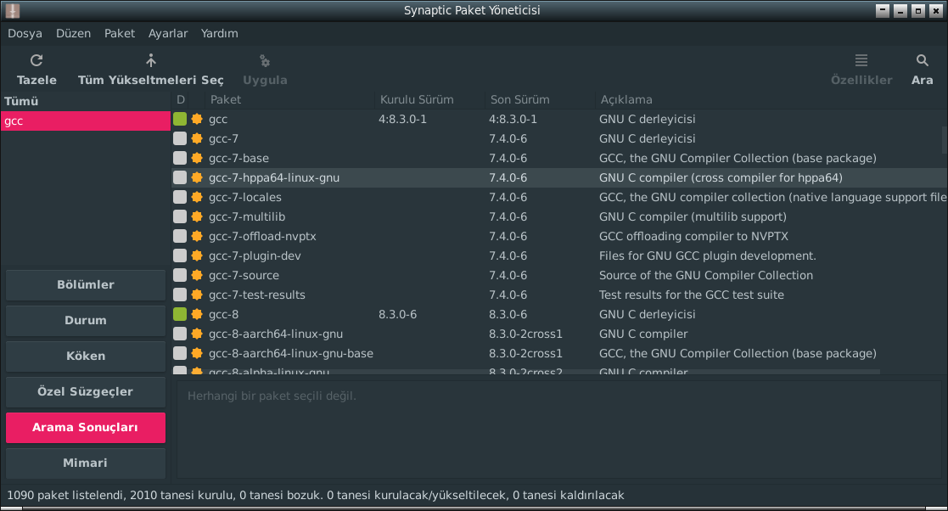This screenshot has height=511, width=948.
Task: Click the orange supported icon beside gcc-7-base
Action: tap(197, 158)
